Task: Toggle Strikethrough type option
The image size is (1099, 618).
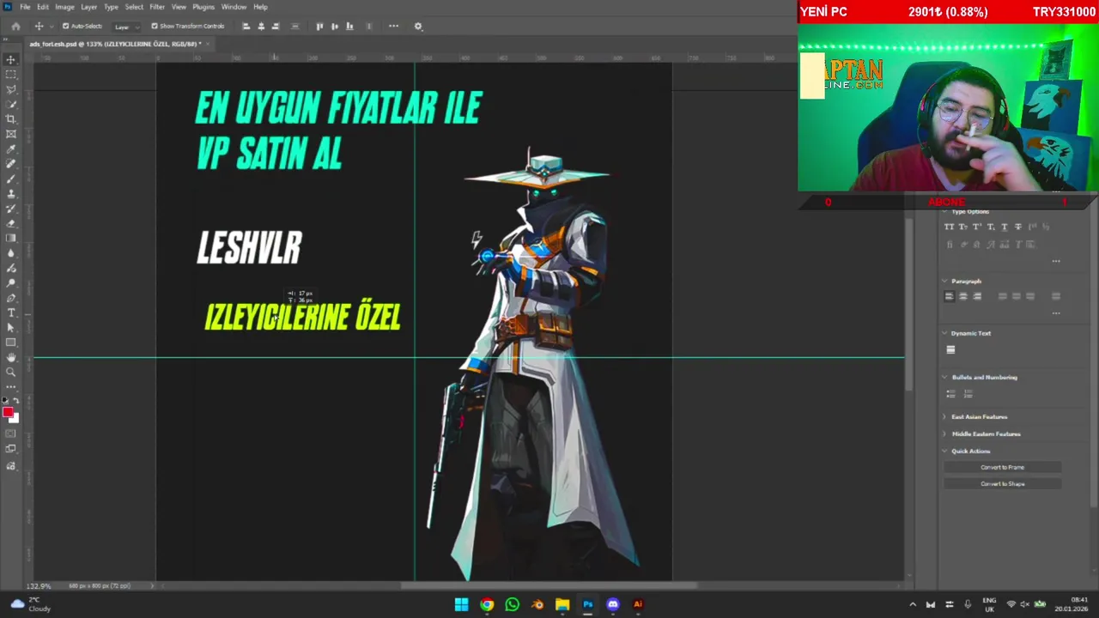Action: pyautogui.click(x=1018, y=227)
